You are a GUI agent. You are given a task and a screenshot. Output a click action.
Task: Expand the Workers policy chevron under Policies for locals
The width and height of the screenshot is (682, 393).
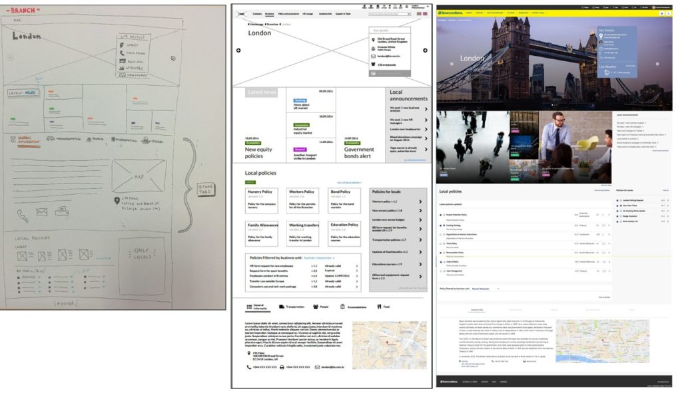coord(420,201)
